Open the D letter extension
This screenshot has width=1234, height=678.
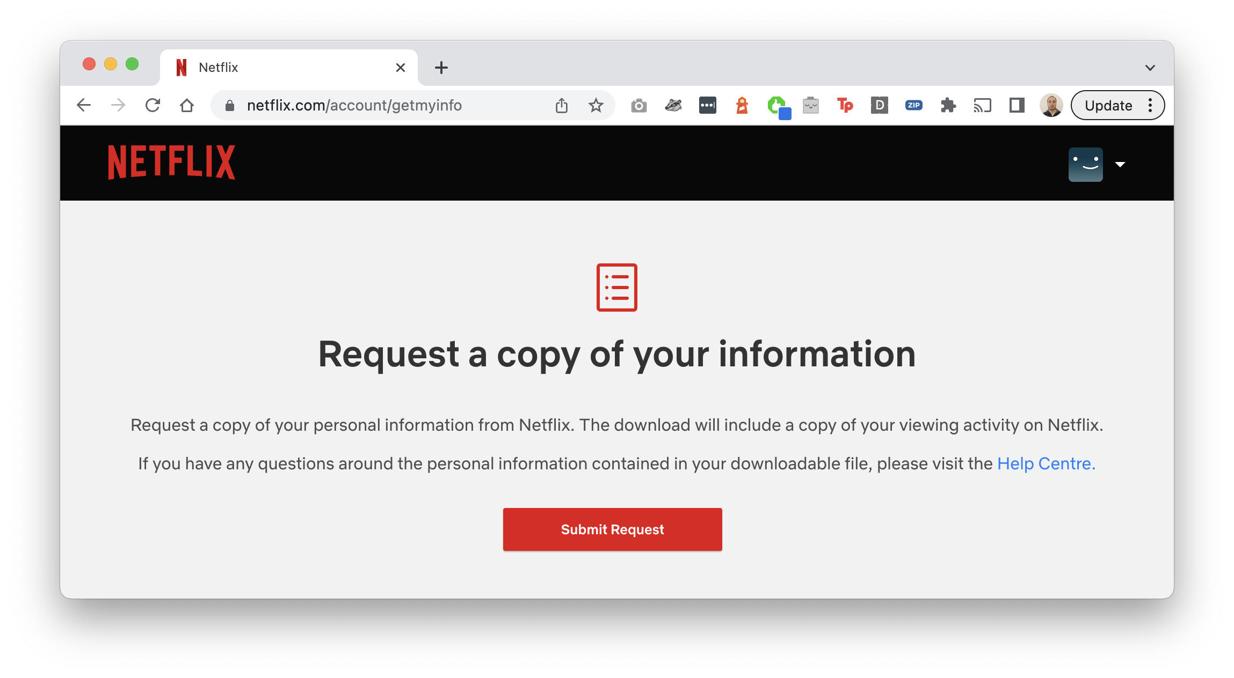click(x=880, y=105)
